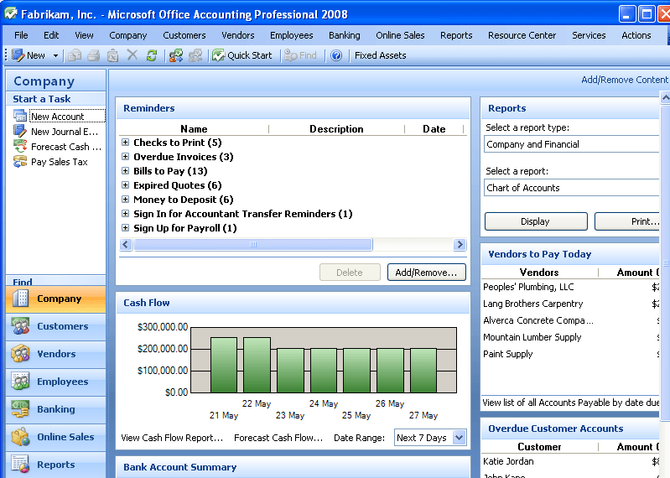The image size is (670, 478).
Task: Click the Company navigation pane icon
Action: pos(20,299)
